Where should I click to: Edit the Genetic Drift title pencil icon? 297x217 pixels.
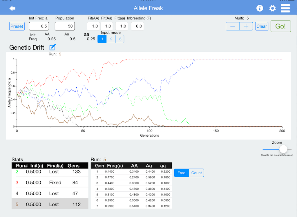[52, 47]
